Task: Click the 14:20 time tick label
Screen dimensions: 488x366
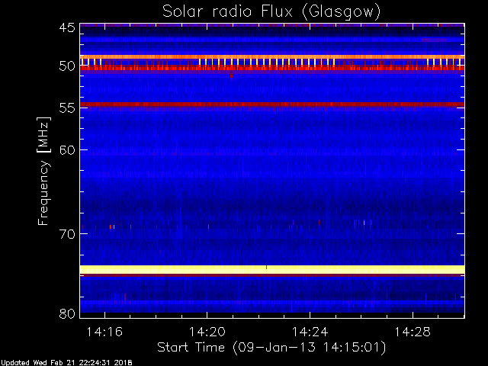Action: click(x=207, y=332)
